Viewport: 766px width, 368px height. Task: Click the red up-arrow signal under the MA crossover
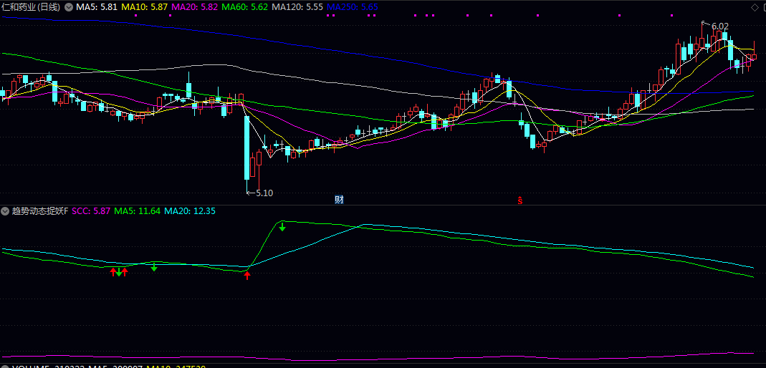(247, 275)
